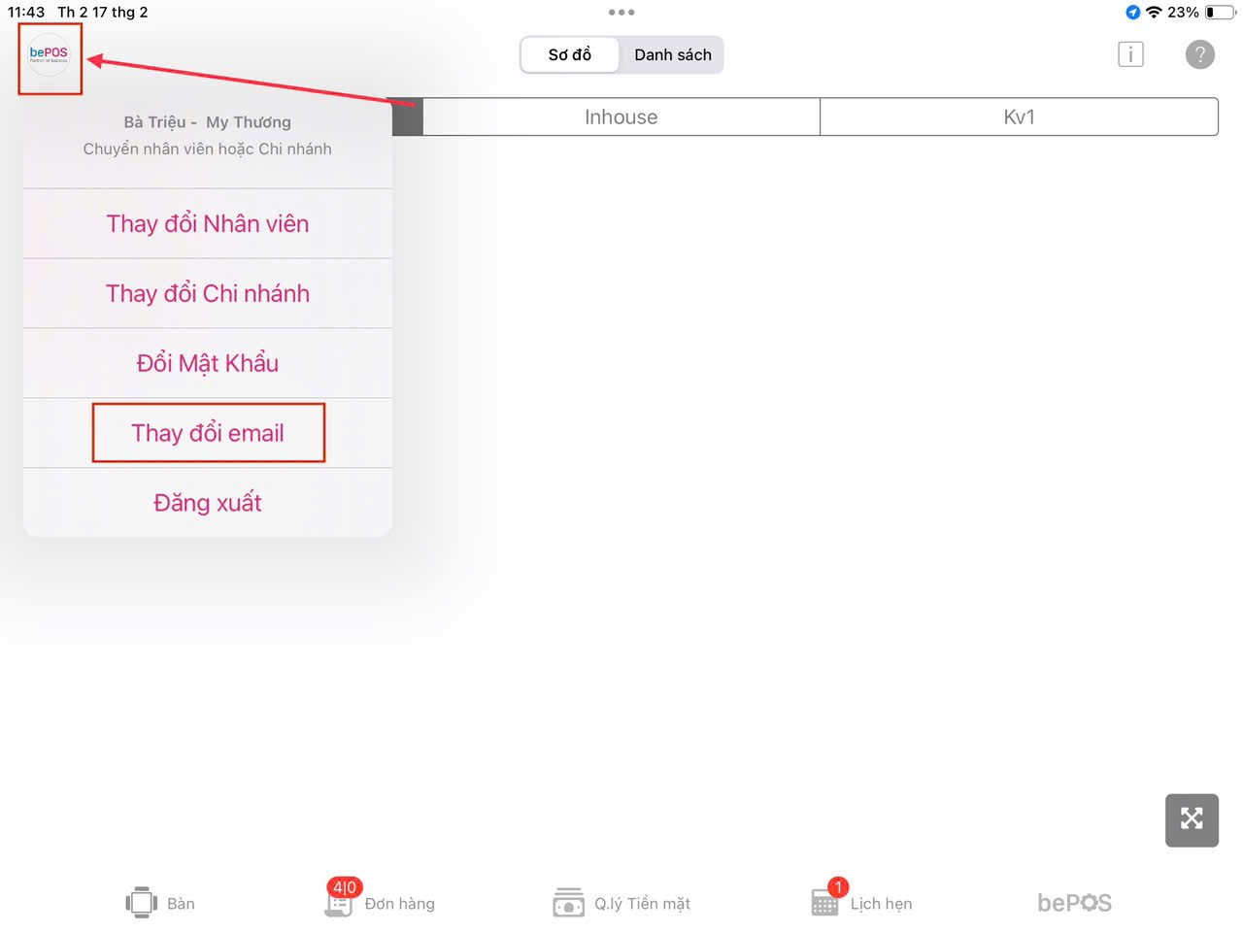Switch view to Danh sách
The width and height of the screenshot is (1243, 932).
click(672, 55)
